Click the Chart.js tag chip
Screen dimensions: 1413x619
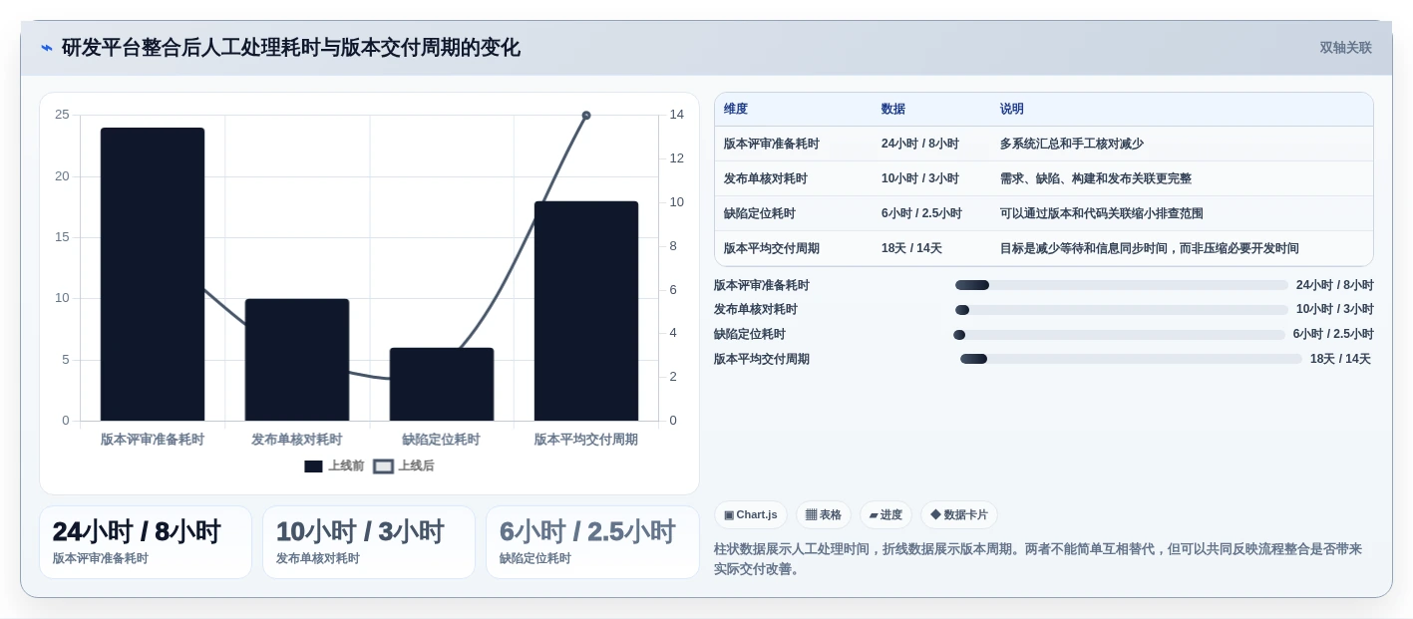(x=751, y=514)
